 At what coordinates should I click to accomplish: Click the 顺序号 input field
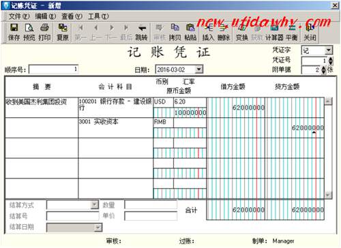pos(54,69)
